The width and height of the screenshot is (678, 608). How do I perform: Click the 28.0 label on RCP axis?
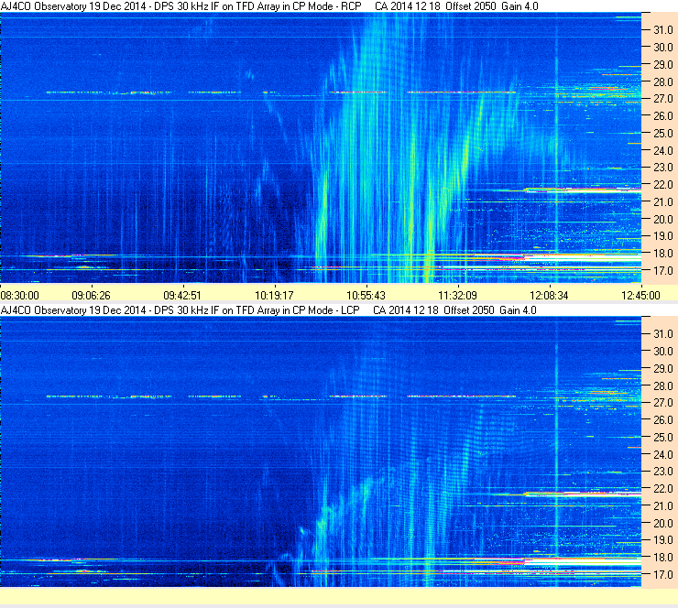[663, 82]
